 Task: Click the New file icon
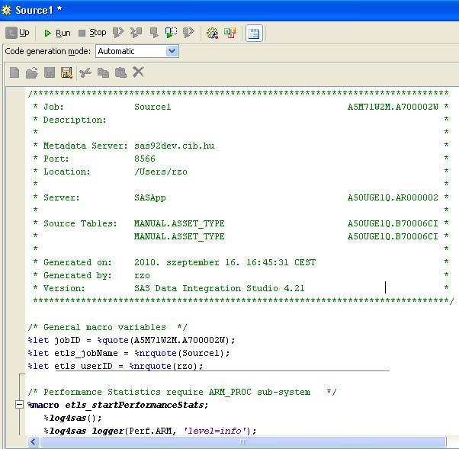tap(14, 72)
